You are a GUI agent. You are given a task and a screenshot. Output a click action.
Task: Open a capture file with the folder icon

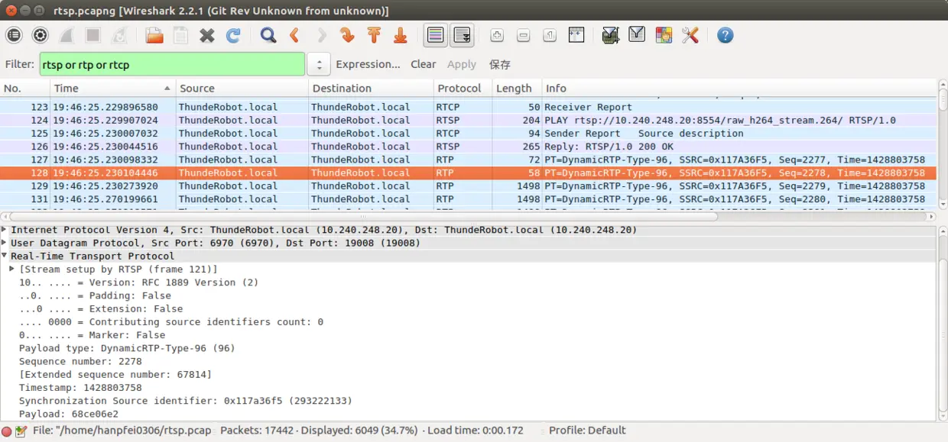coord(154,35)
